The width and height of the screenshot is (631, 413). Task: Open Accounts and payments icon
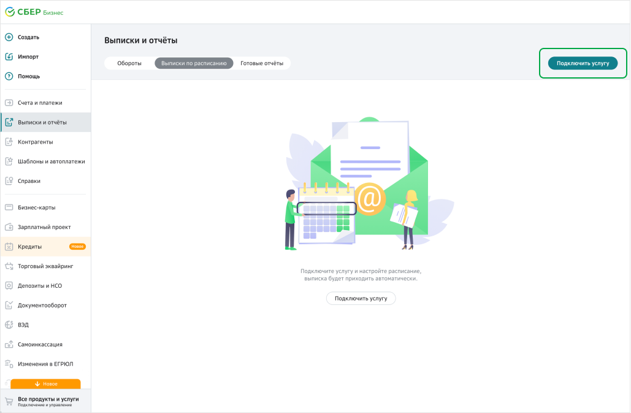(x=9, y=102)
